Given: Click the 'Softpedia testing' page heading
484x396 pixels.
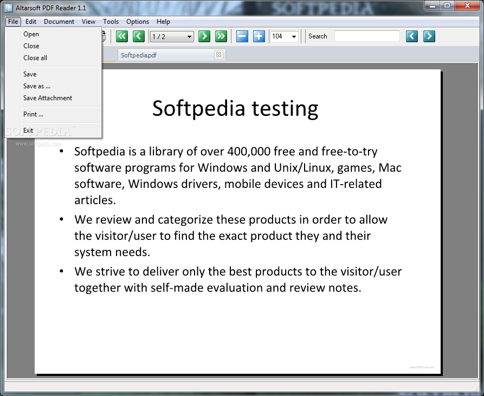Looking at the screenshot, I should [x=235, y=108].
